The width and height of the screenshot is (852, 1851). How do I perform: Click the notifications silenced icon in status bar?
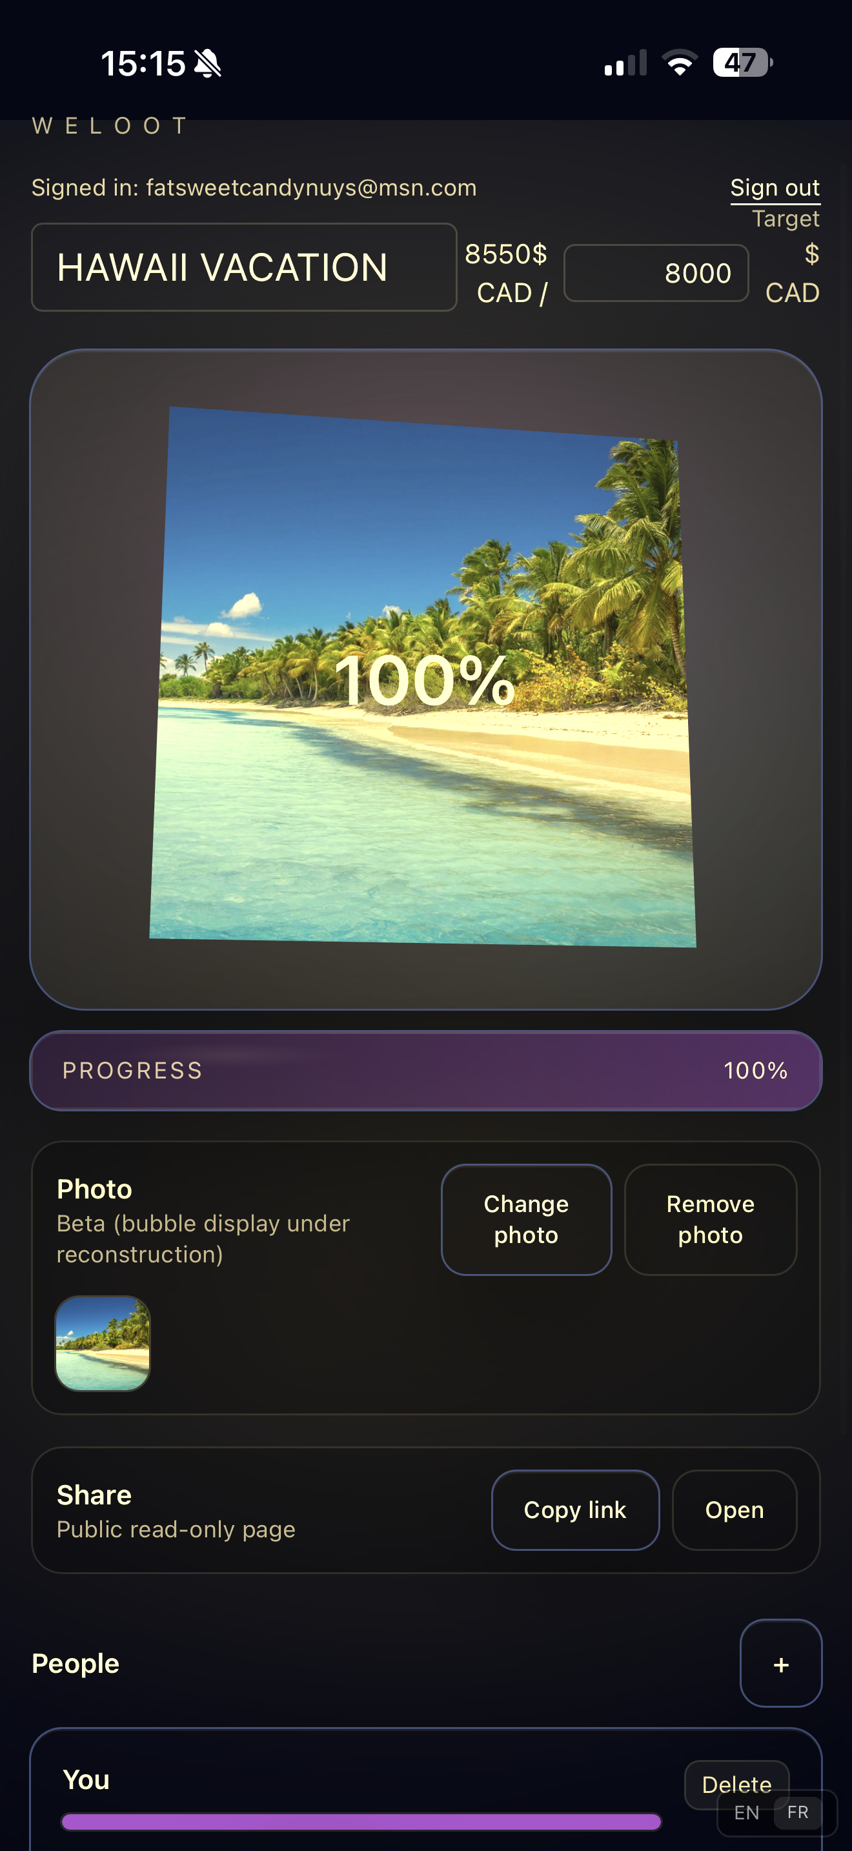point(208,63)
